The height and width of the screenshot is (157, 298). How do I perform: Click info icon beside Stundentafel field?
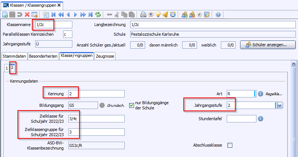coord(261,119)
